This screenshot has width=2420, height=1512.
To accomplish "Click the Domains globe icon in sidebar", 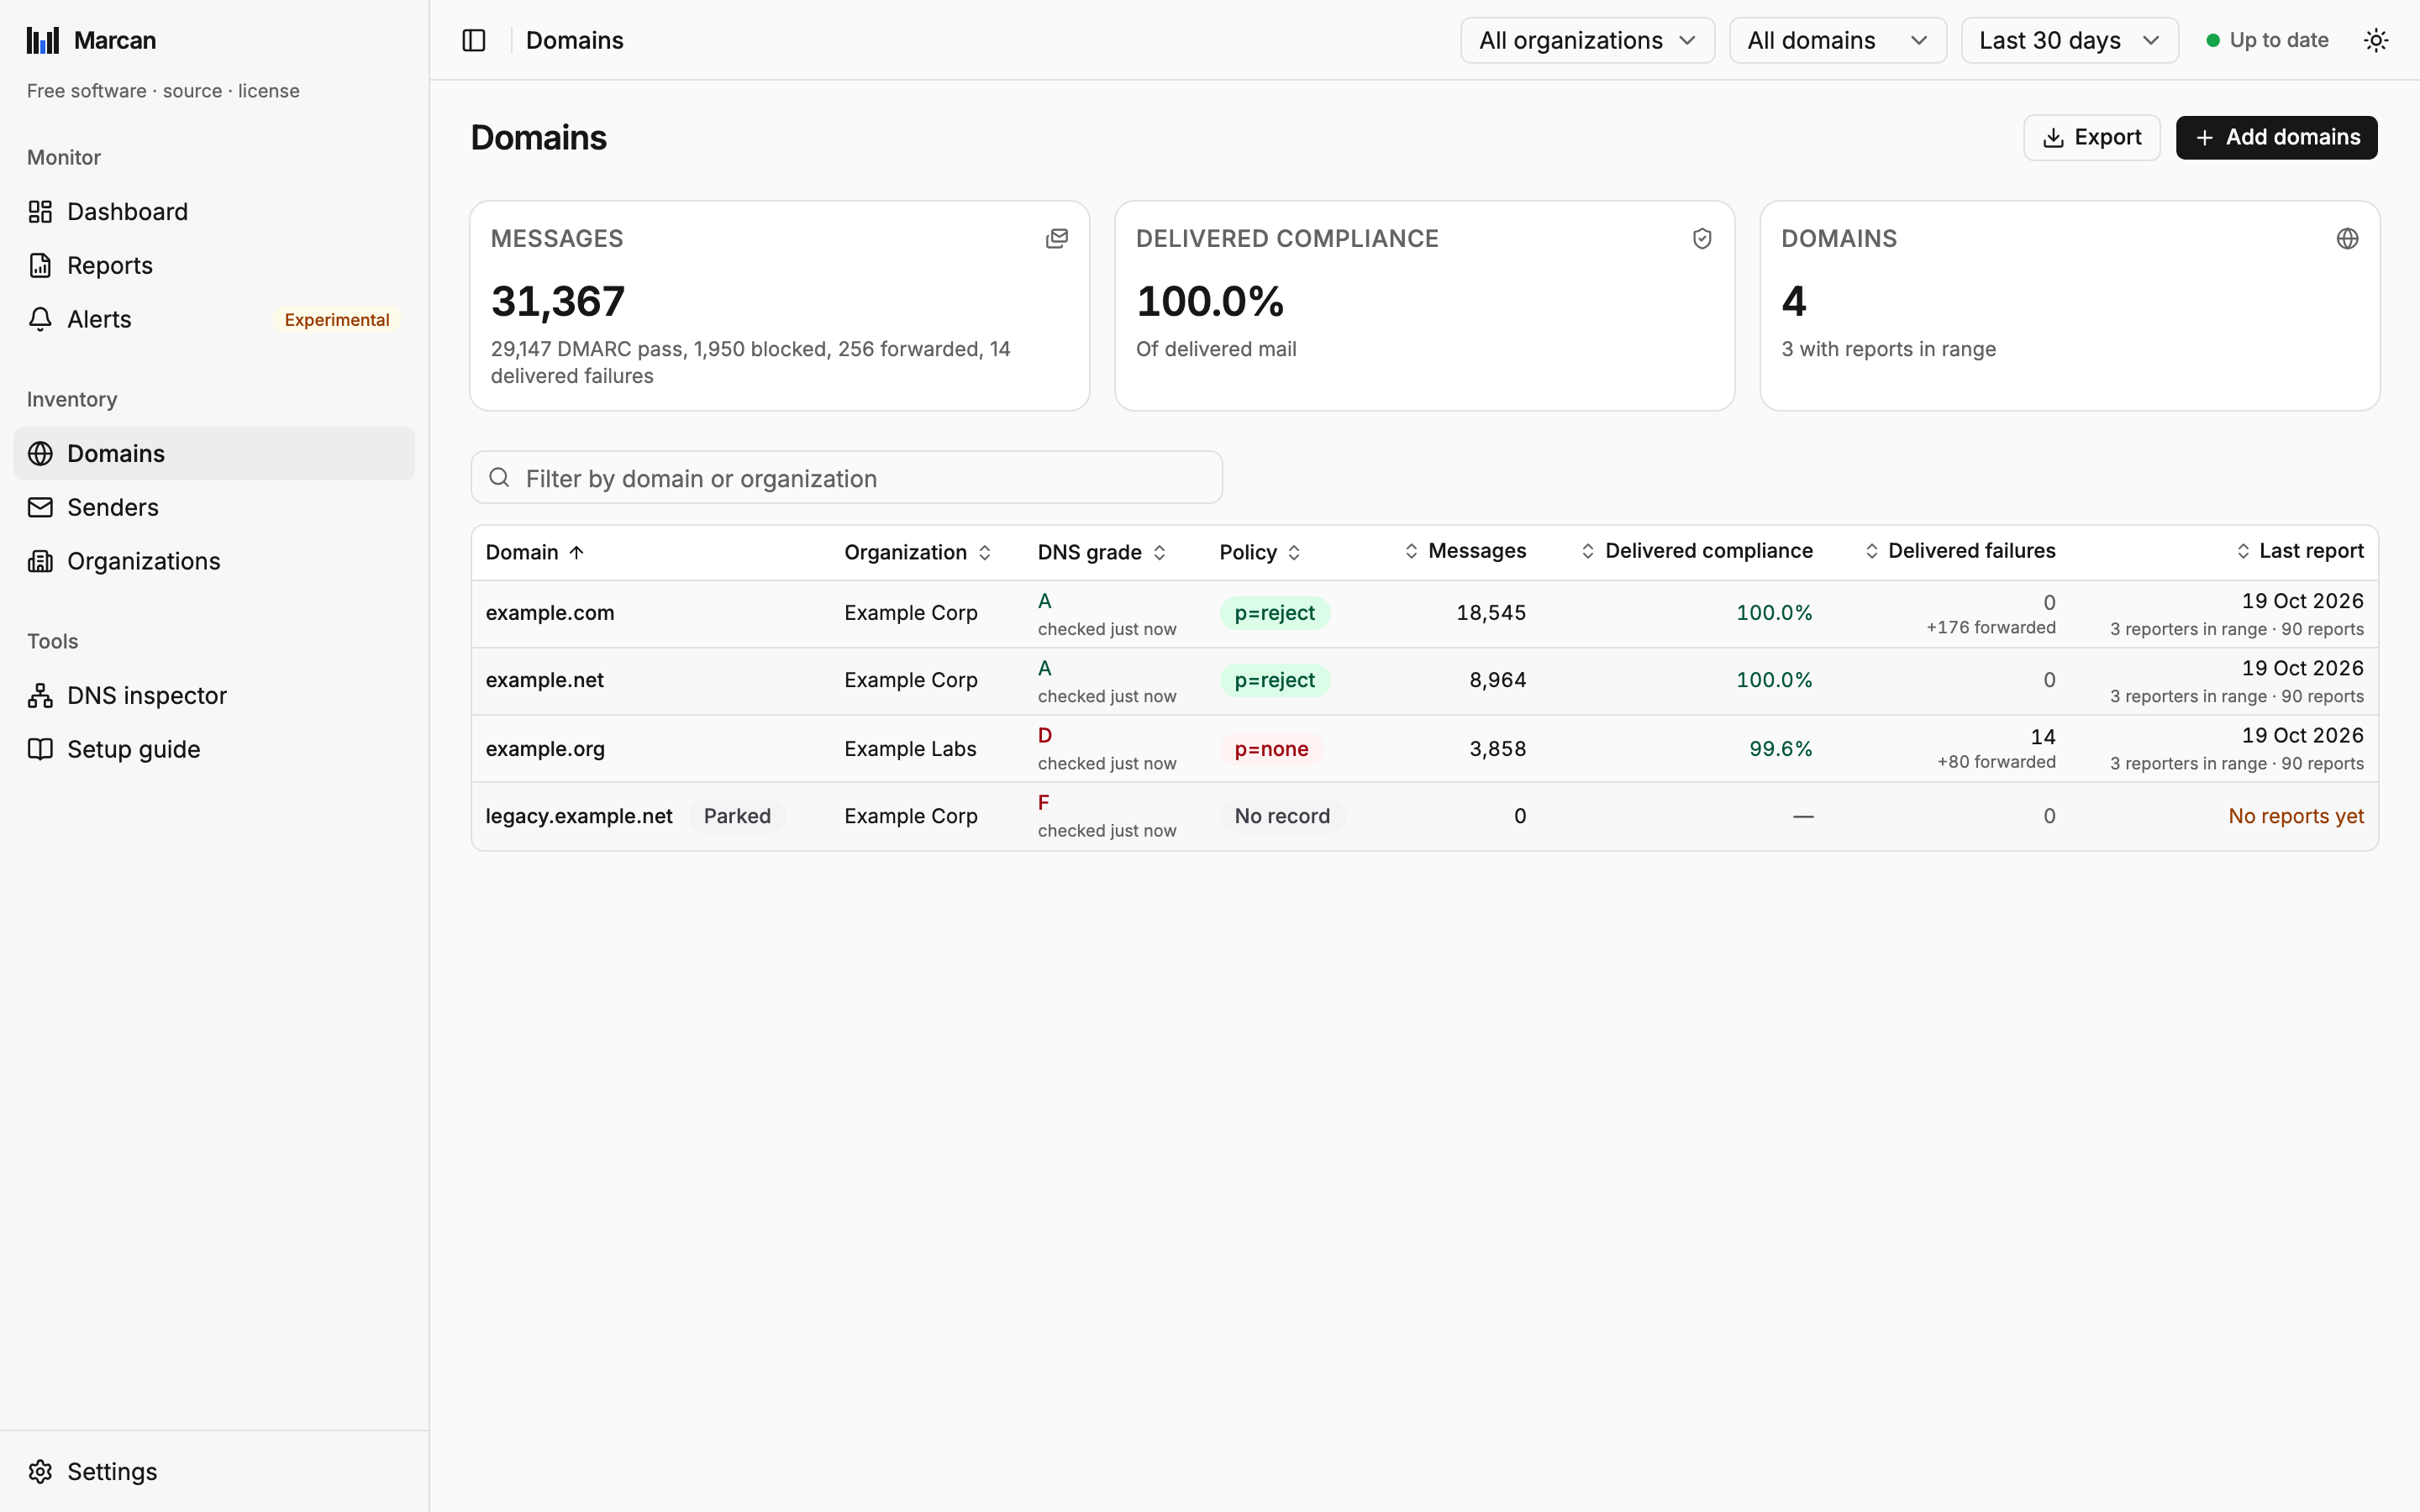I will (x=40, y=453).
